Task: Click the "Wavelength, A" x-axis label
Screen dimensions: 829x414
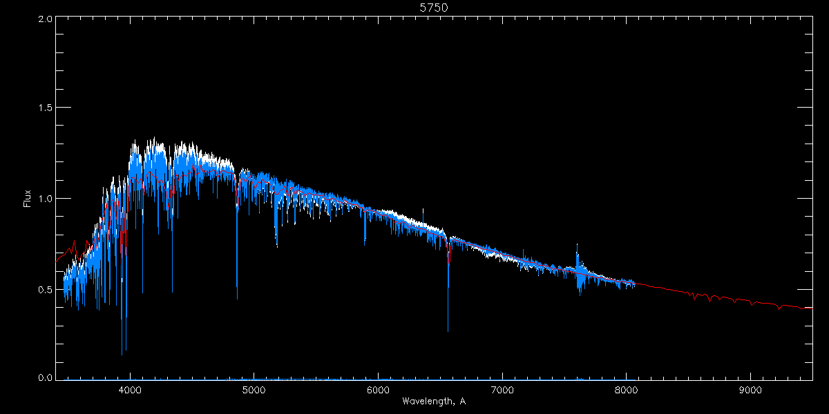Action: (433, 402)
